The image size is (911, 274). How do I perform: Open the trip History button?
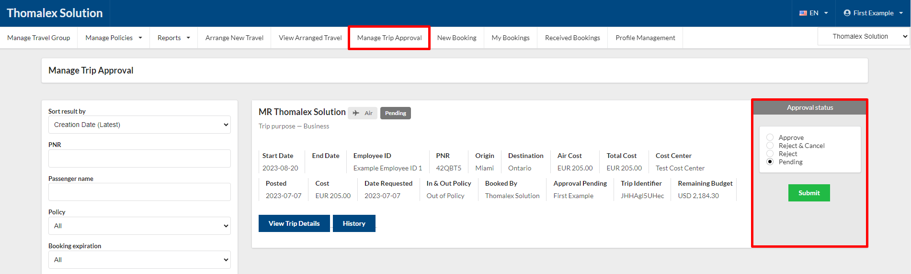[354, 223]
